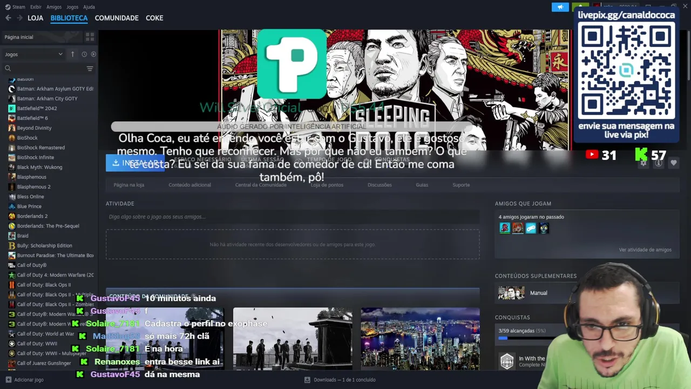This screenshot has height=389, width=691.
Task: Open the COKE profile tab
Action: [x=154, y=18]
